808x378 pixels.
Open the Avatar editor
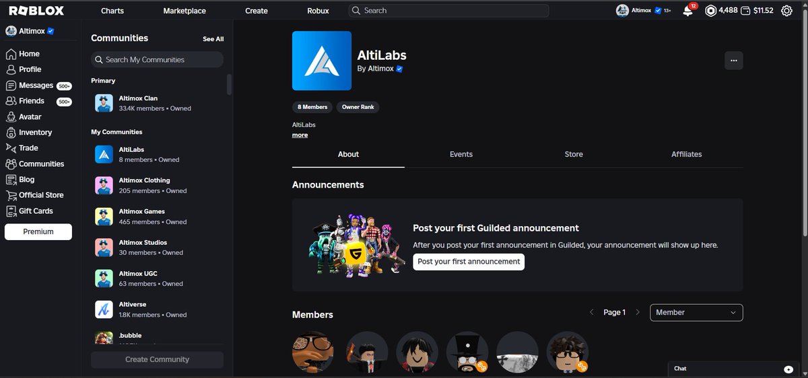point(24,117)
